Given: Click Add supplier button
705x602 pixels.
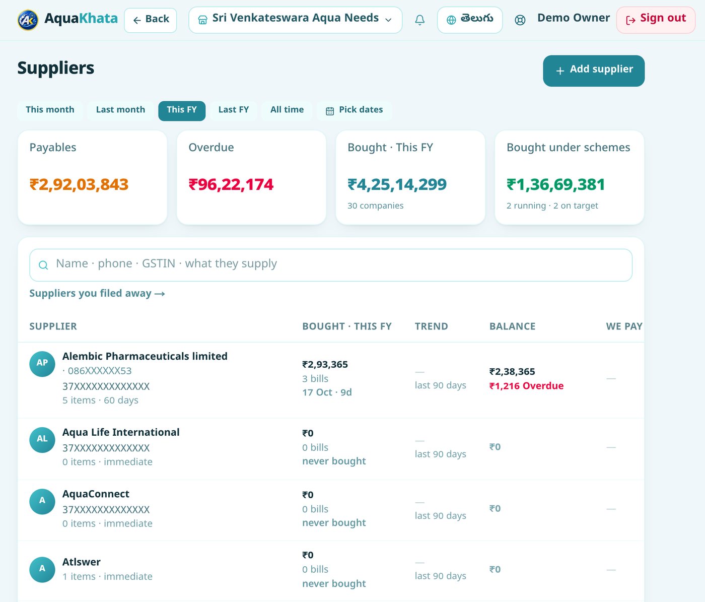Looking at the screenshot, I should 594,71.
